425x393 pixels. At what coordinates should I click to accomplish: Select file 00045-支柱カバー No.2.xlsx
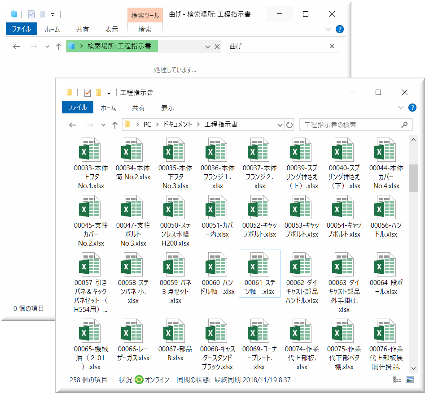click(x=91, y=221)
